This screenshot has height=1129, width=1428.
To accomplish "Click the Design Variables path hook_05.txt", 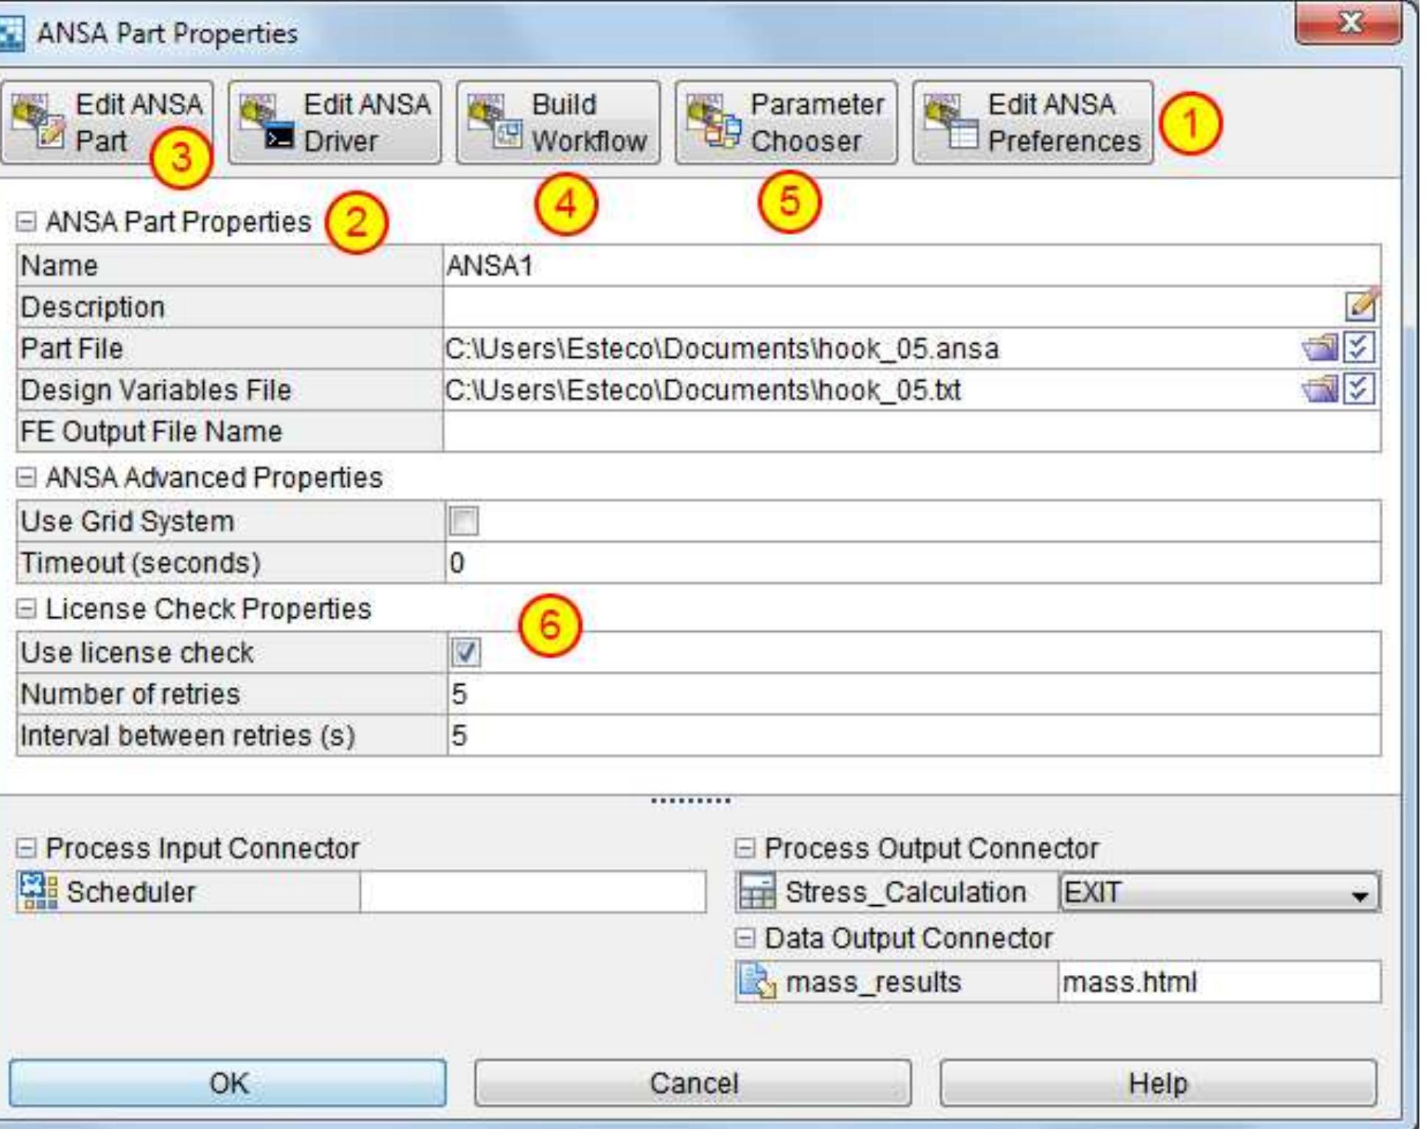I will coord(703,389).
